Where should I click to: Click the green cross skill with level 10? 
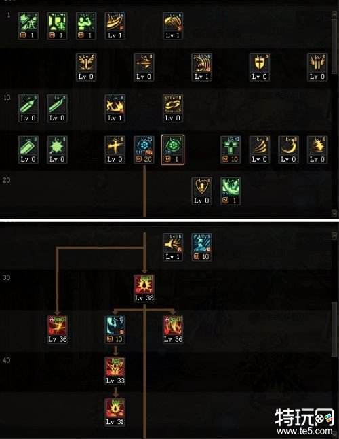coord(231,150)
